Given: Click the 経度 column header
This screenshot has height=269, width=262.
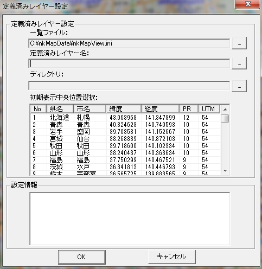Looking at the screenshot, I should click(161, 109).
